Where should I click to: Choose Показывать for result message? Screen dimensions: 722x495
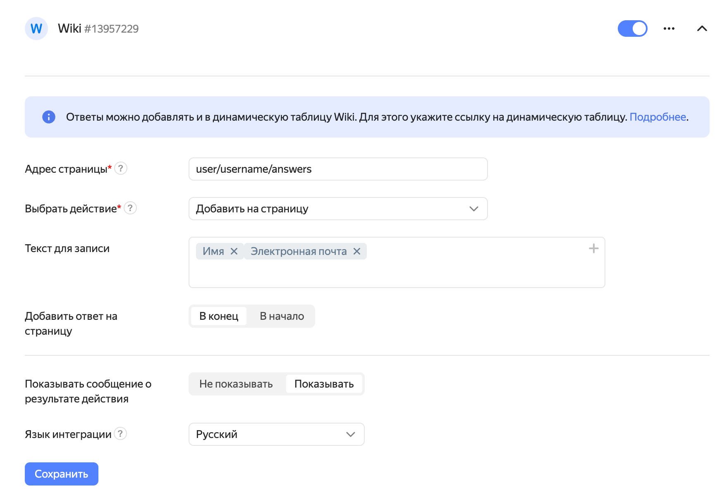(x=324, y=384)
